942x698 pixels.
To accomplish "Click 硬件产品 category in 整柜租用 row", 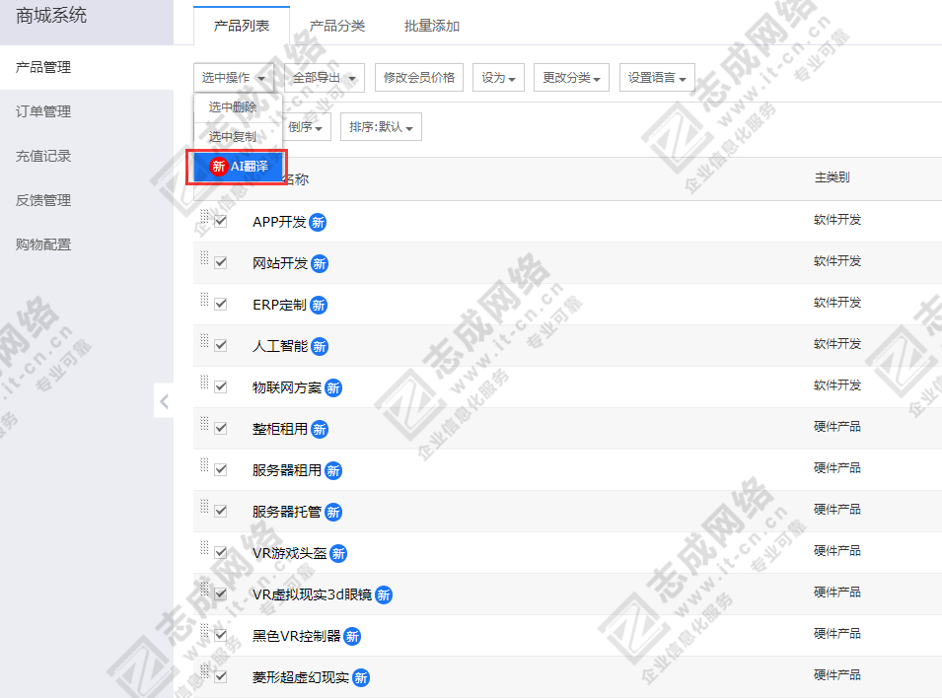I will coord(837,427).
